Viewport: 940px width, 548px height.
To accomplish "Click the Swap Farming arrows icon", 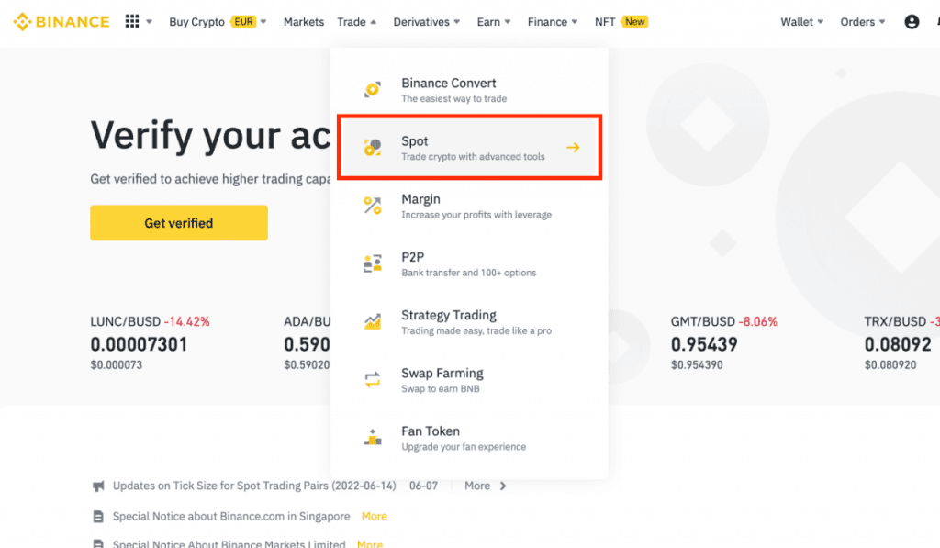I will (x=372, y=380).
